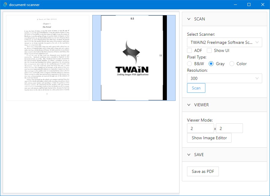Collapse the SAVE section
The height and width of the screenshot is (196, 270).
click(x=189, y=155)
